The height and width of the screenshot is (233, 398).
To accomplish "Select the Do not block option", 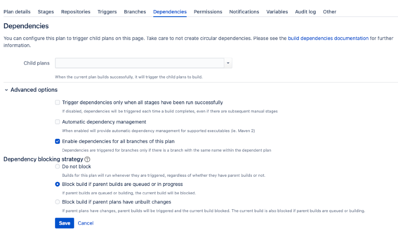I will [58, 167].
